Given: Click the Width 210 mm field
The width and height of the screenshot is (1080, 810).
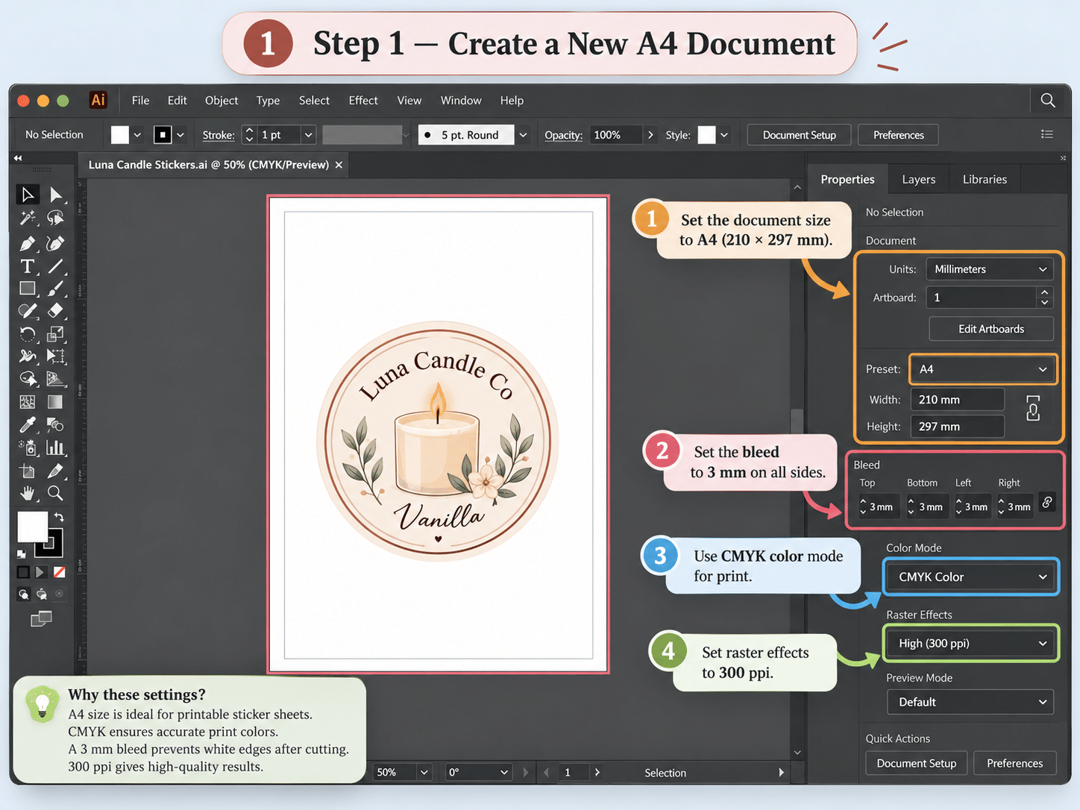Looking at the screenshot, I should tap(959, 400).
